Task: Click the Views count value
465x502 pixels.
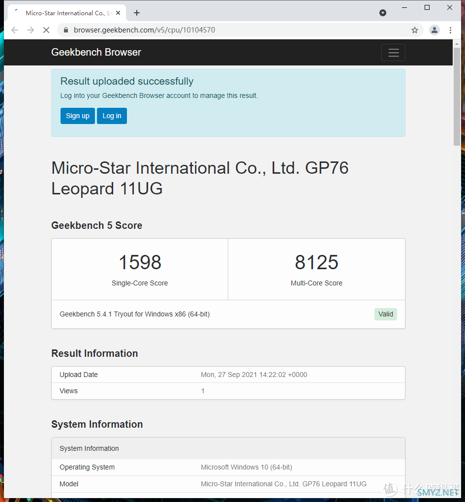Action: click(x=203, y=391)
